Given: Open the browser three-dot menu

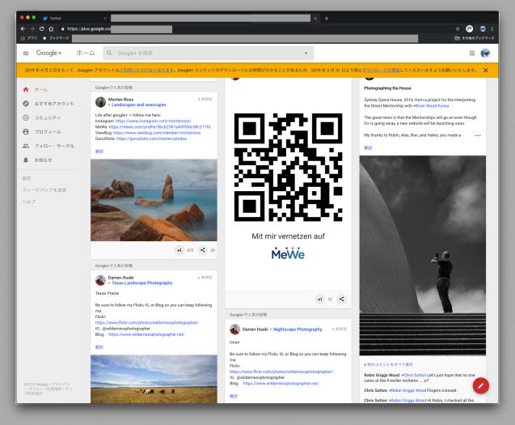Looking at the screenshot, I should tap(492, 29).
